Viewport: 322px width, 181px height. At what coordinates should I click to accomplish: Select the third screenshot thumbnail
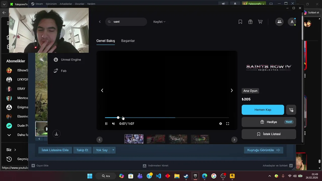coord(178,139)
